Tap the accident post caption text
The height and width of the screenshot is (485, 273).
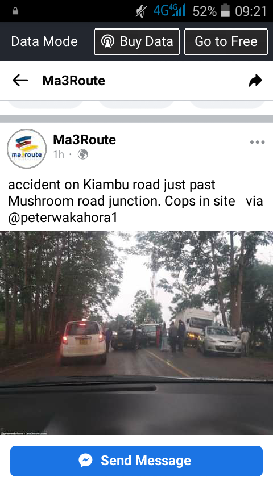[135, 201]
